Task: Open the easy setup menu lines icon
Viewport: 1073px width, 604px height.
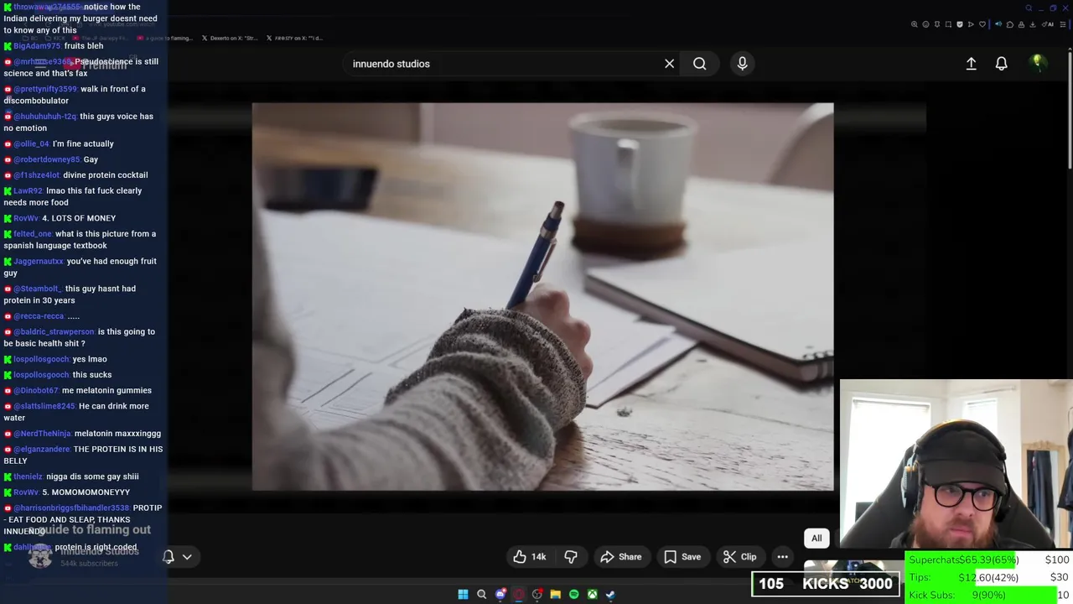Action: click(1062, 24)
